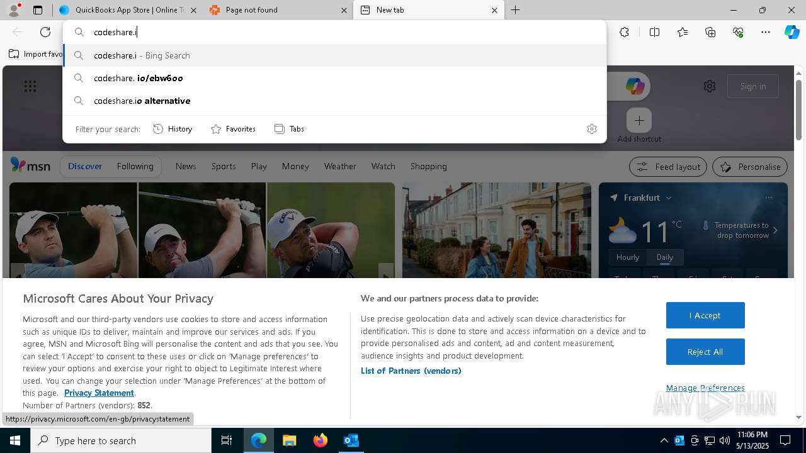
Task: Show hidden system tray icons
Action: (x=664, y=440)
